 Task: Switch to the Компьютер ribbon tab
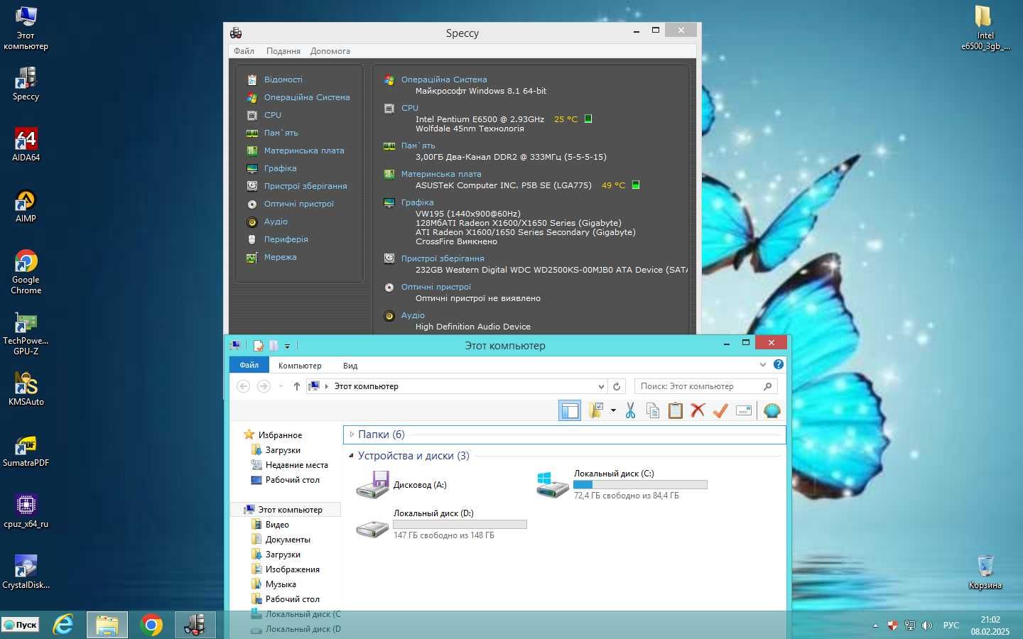pos(300,366)
